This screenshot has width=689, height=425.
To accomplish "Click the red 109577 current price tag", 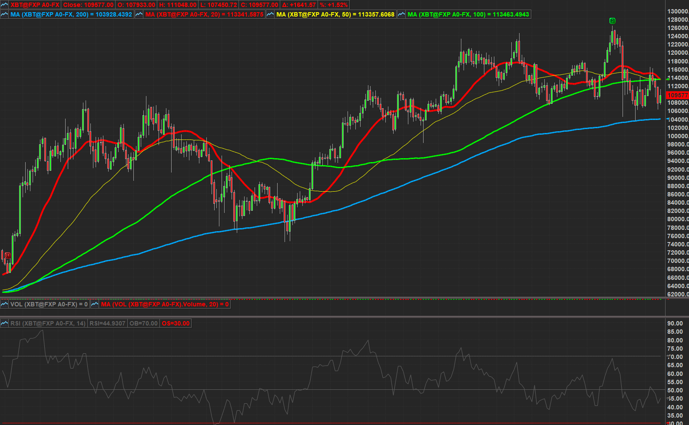I will [x=677, y=95].
